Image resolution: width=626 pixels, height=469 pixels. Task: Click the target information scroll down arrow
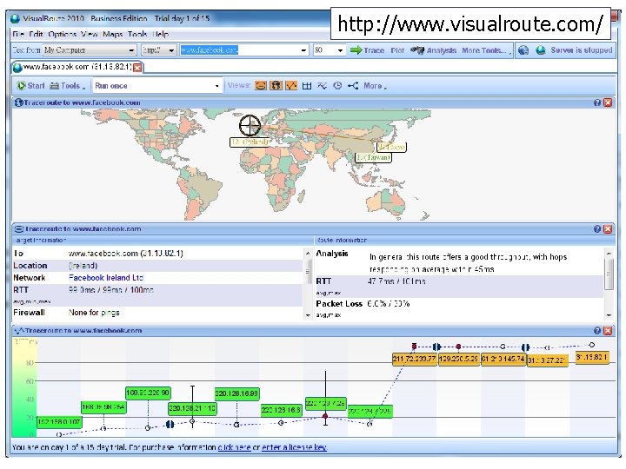pyautogui.click(x=308, y=315)
